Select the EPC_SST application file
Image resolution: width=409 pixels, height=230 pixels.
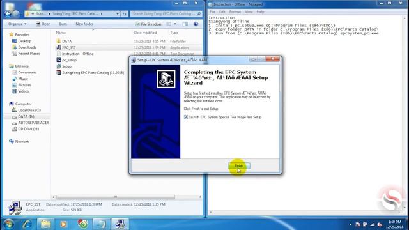(x=68, y=47)
